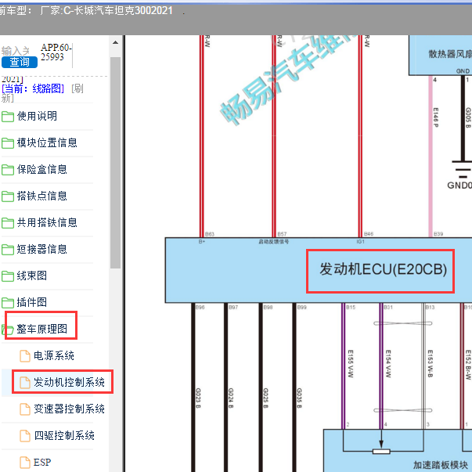Click the G035 B wire label
This screenshot has height=472, width=472.
tap(299, 398)
